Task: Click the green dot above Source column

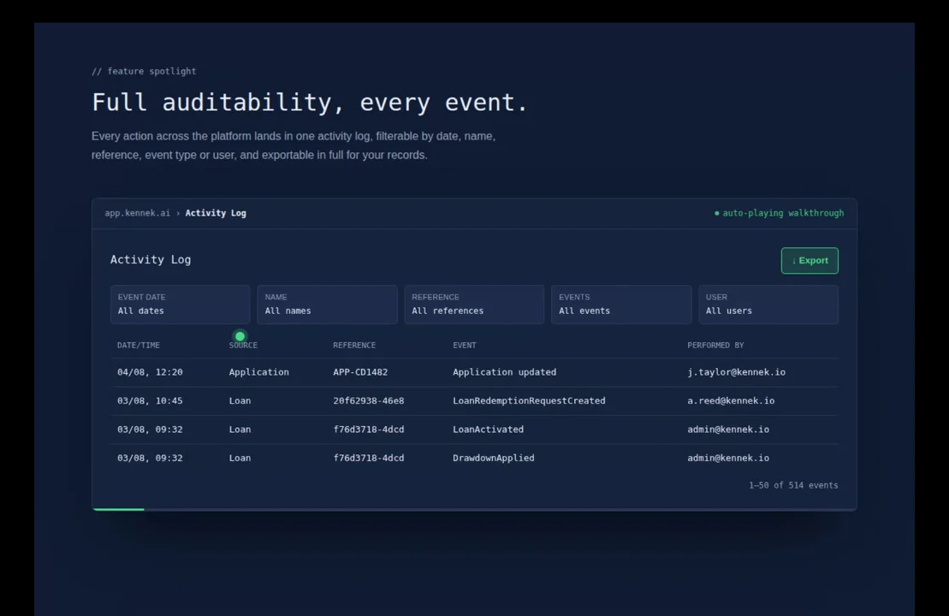Action: tap(240, 336)
